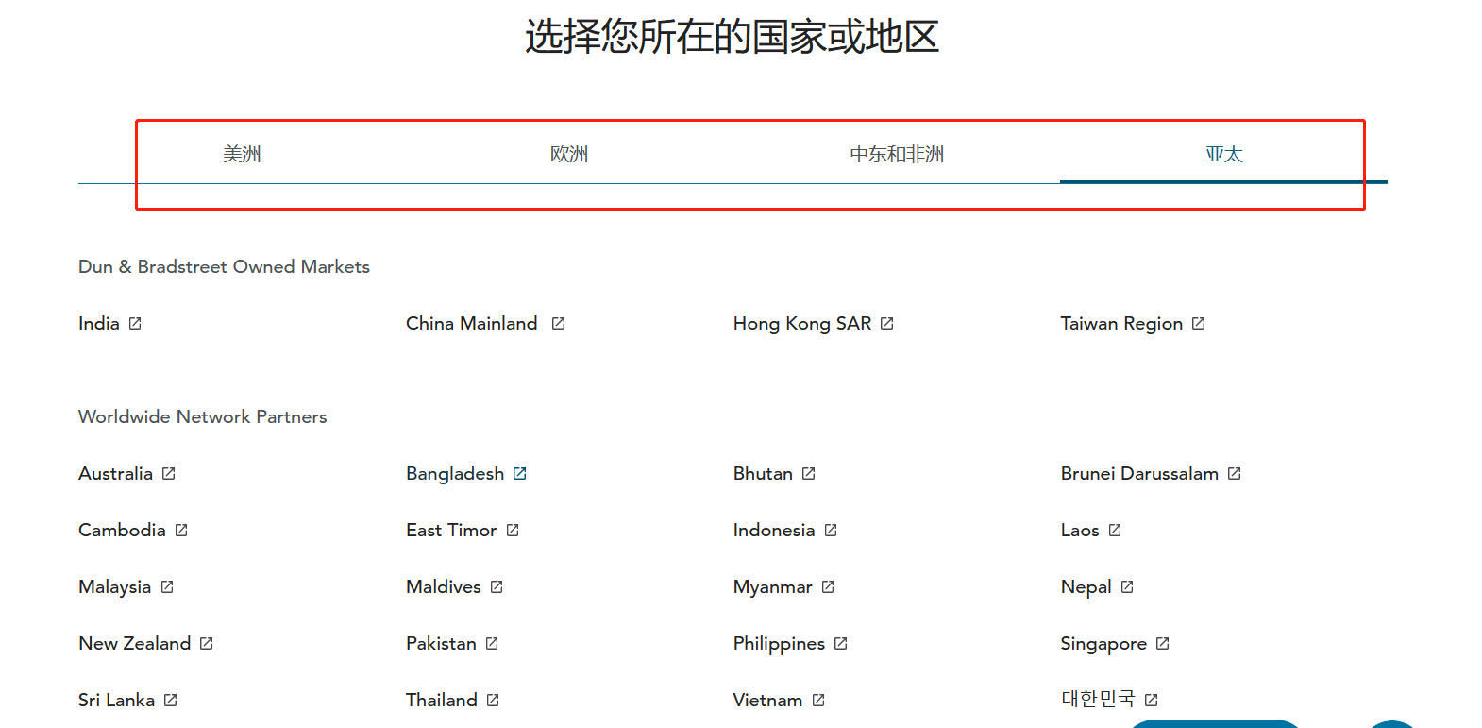Click the external-link icon next to Sri Lanka

coord(170,700)
